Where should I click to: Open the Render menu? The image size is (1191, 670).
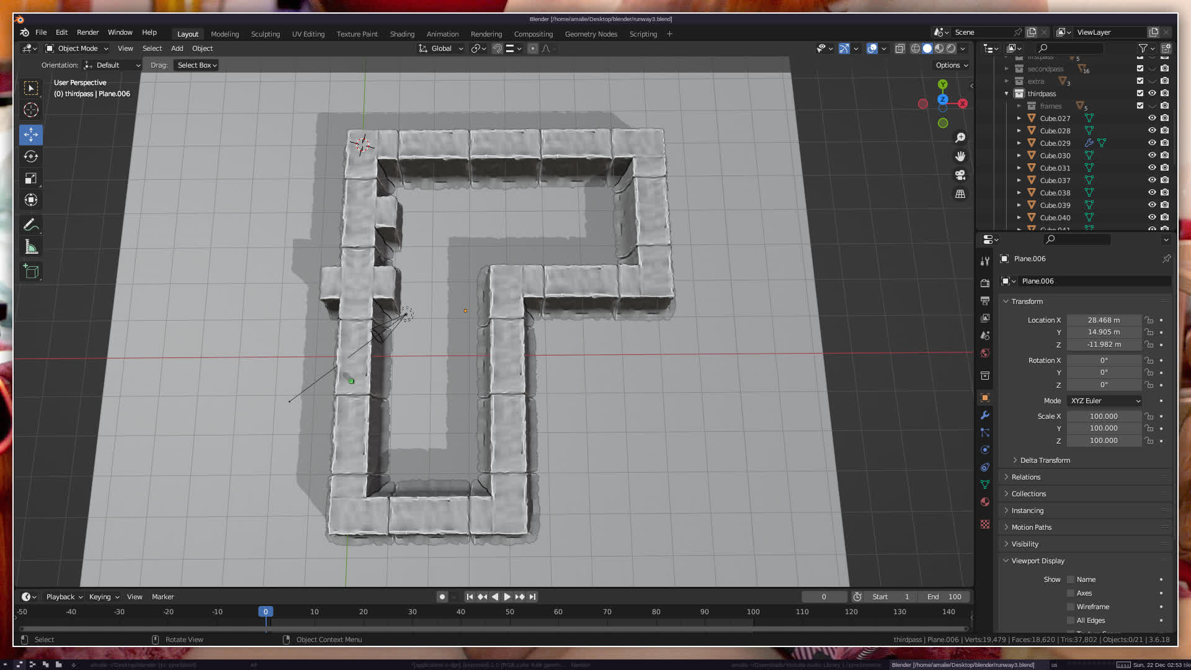click(87, 32)
